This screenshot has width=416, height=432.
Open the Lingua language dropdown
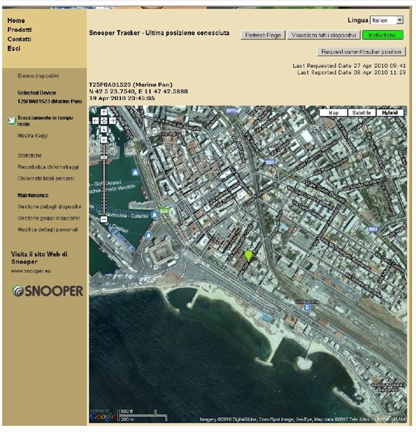pos(387,20)
